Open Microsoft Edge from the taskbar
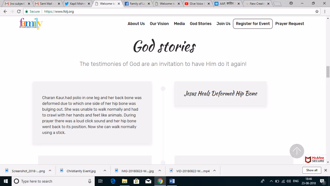330x186 pixels. pyautogui.click(x=113, y=181)
